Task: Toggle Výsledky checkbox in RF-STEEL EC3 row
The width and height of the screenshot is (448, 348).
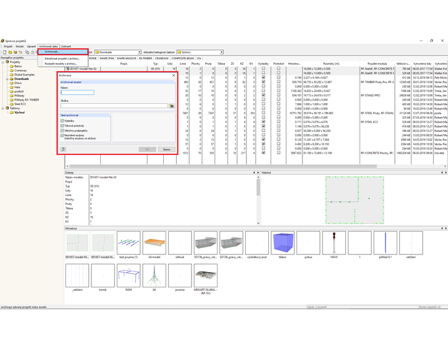Action: click(263, 122)
